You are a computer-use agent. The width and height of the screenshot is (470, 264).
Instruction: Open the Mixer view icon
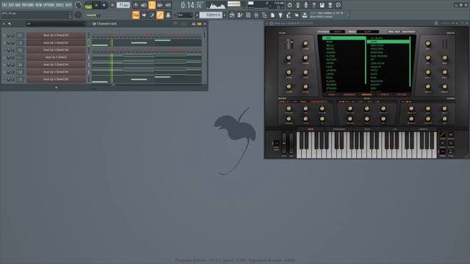[256, 15]
